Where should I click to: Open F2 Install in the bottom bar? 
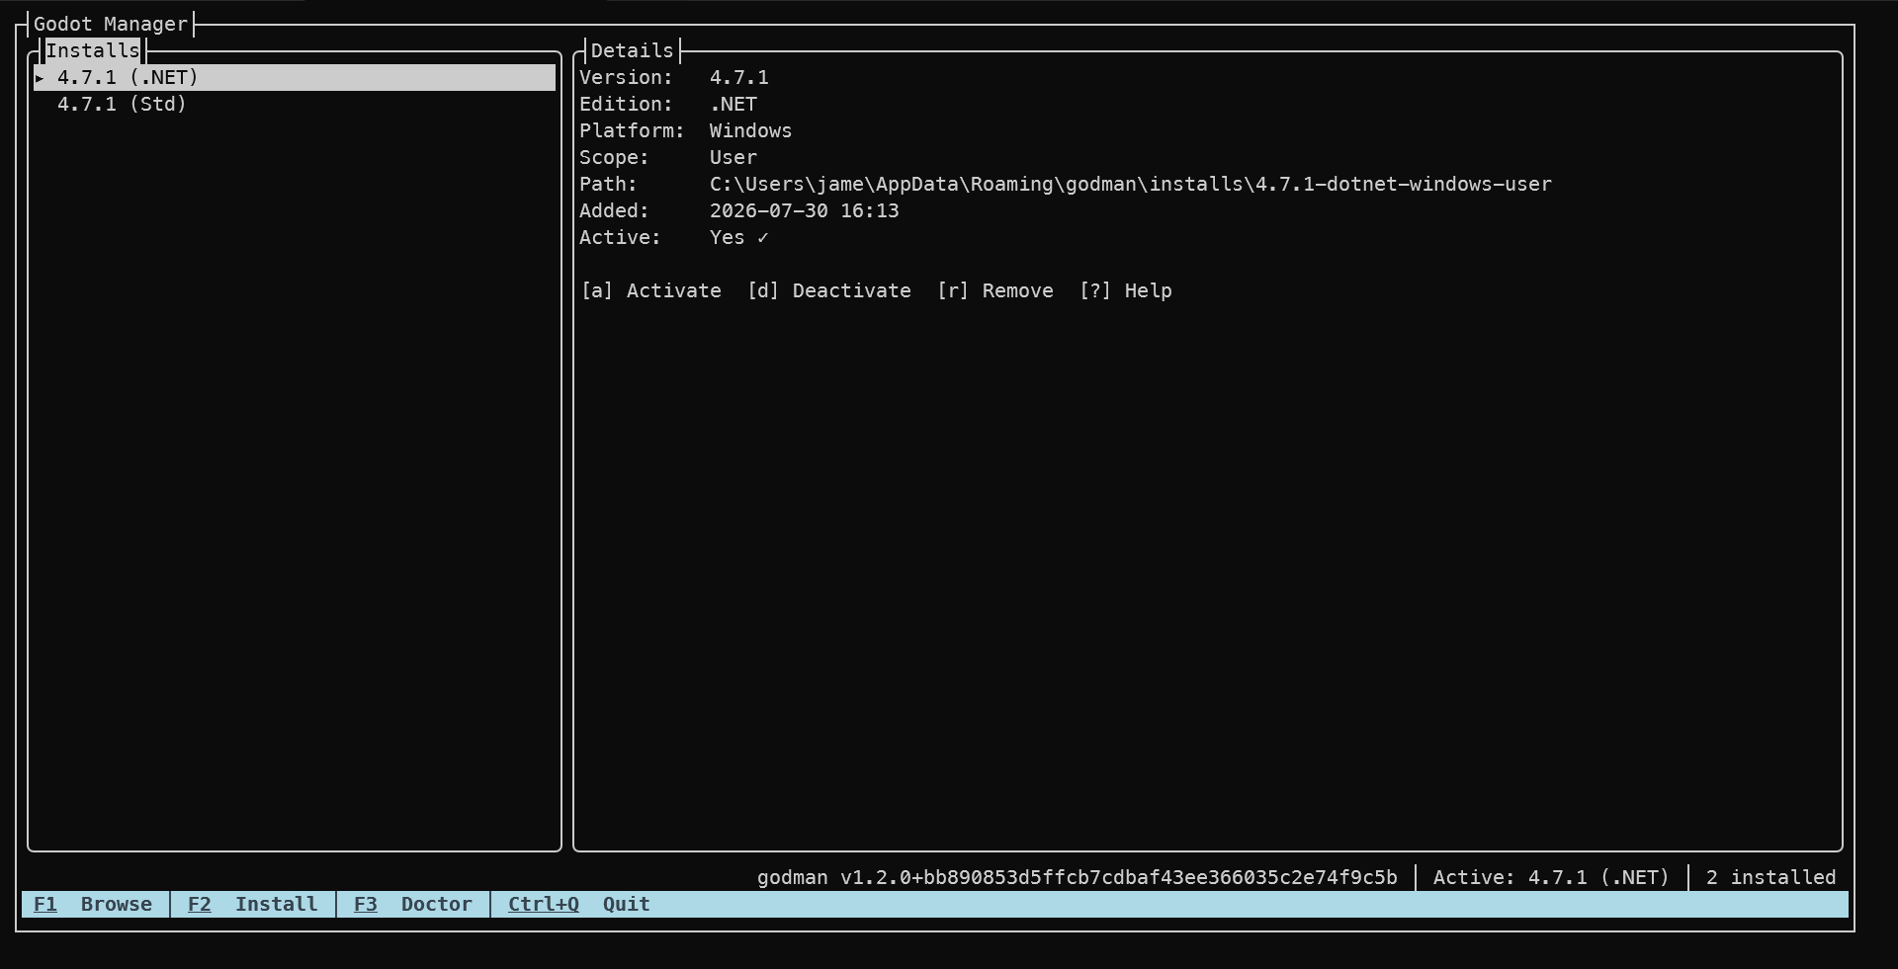[253, 904]
